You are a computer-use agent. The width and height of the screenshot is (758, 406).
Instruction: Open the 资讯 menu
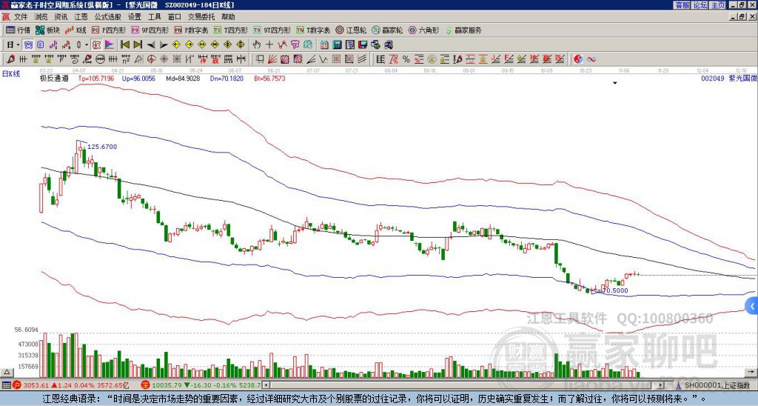pos(61,17)
